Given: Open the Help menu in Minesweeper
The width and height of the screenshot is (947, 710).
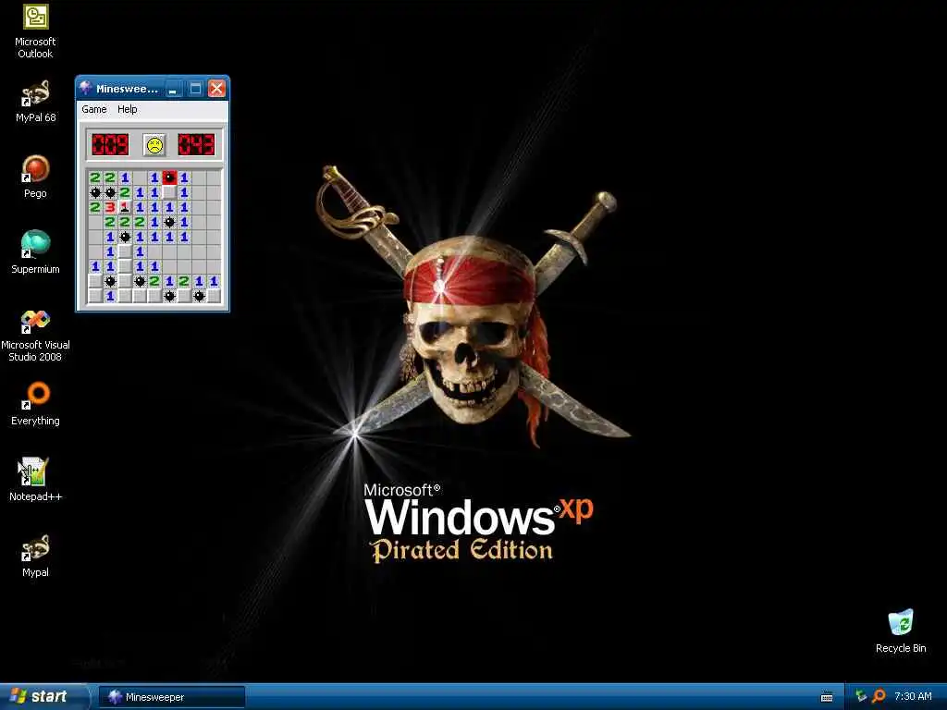Looking at the screenshot, I should pyautogui.click(x=127, y=109).
